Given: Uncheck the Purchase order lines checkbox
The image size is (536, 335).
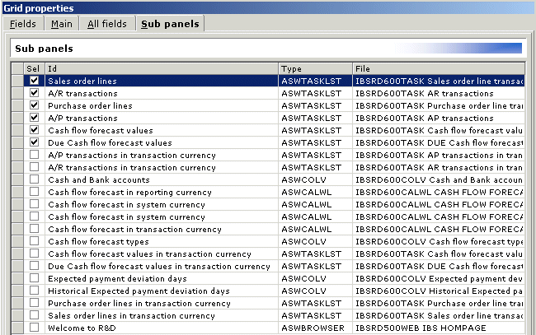Looking at the screenshot, I should pyautogui.click(x=34, y=106).
